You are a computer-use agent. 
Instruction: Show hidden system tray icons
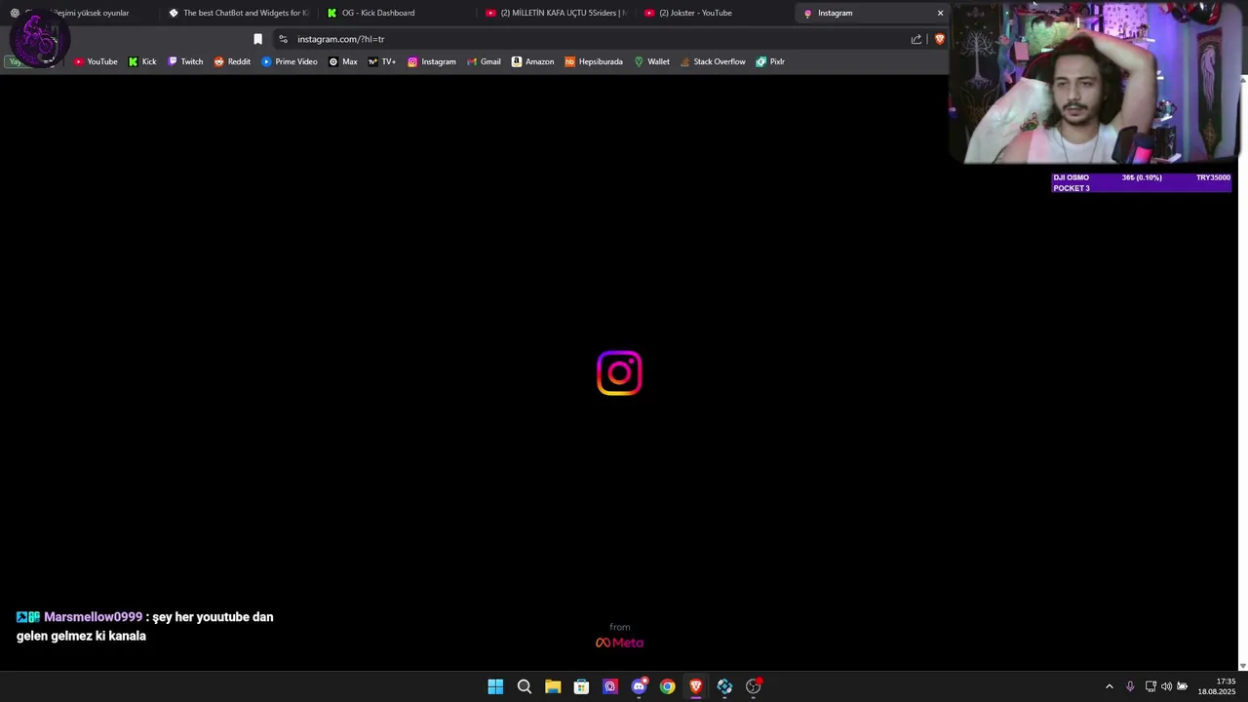coord(1109,686)
